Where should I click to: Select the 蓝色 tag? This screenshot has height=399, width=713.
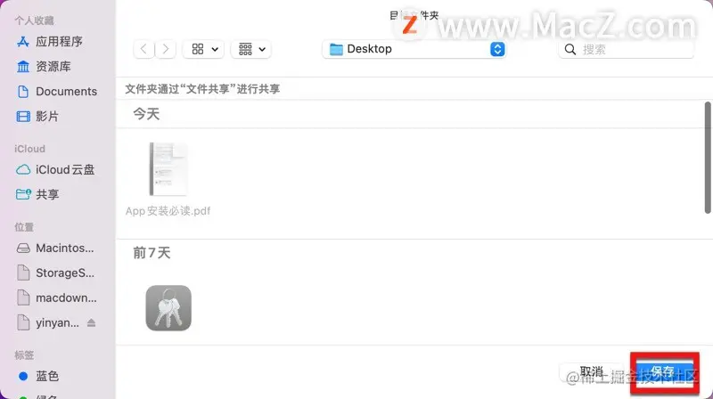[x=38, y=376]
